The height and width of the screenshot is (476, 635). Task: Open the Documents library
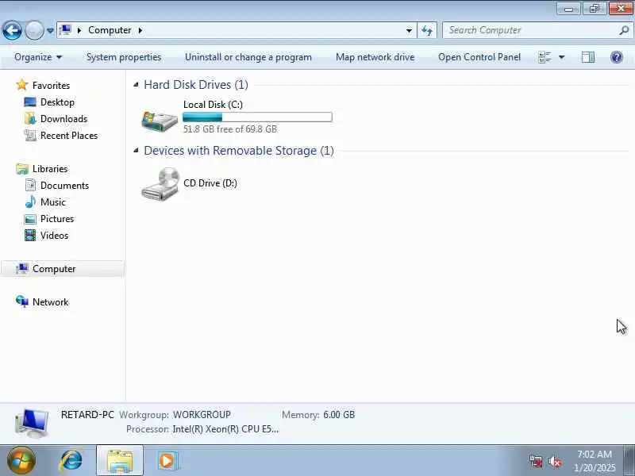click(64, 186)
